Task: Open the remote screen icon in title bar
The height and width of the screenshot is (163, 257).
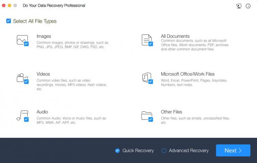Action: point(239,6)
